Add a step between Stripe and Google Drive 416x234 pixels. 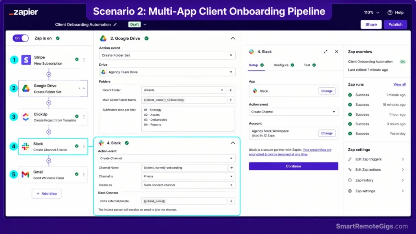pyautogui.click(x=49, y=74)
